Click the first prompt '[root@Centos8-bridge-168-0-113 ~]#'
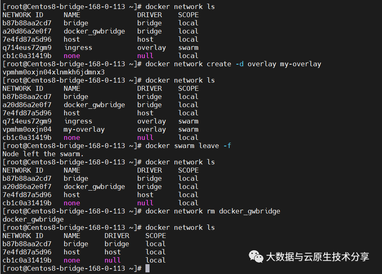This screenshot has height=274, width=382. [72, 7]
